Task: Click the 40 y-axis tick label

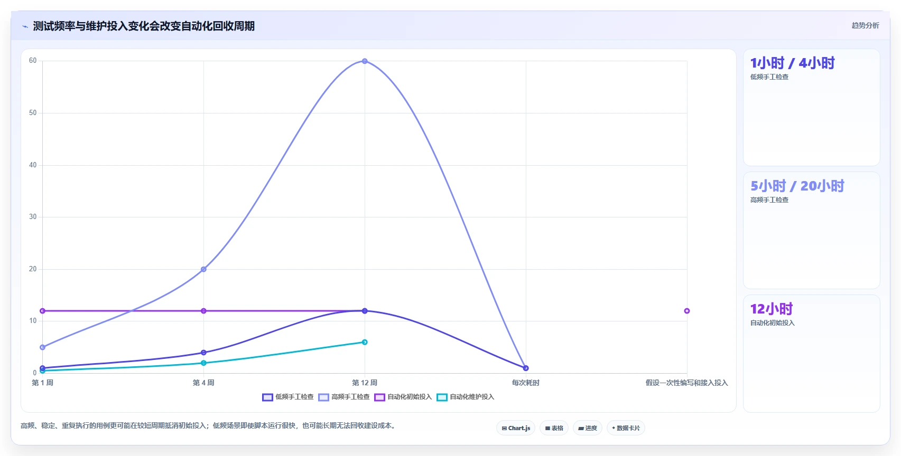Action: [x=33, y=165]
